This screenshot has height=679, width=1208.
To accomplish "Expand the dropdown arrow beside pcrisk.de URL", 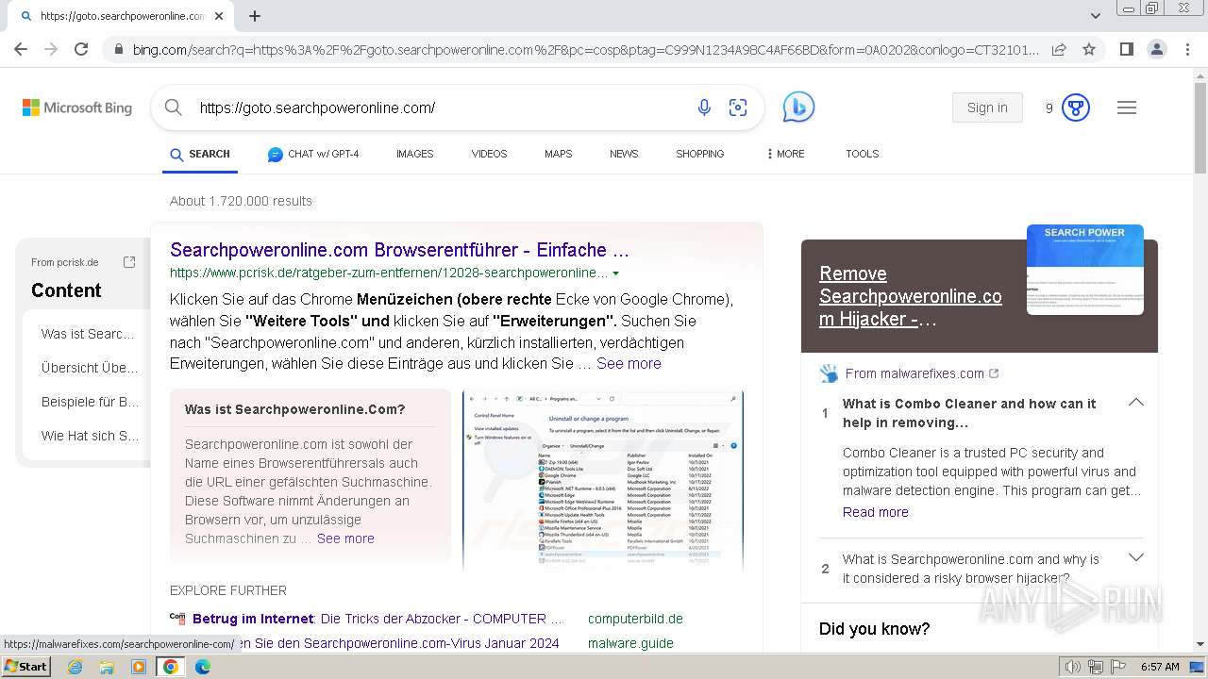I will (x=616, y=273).
